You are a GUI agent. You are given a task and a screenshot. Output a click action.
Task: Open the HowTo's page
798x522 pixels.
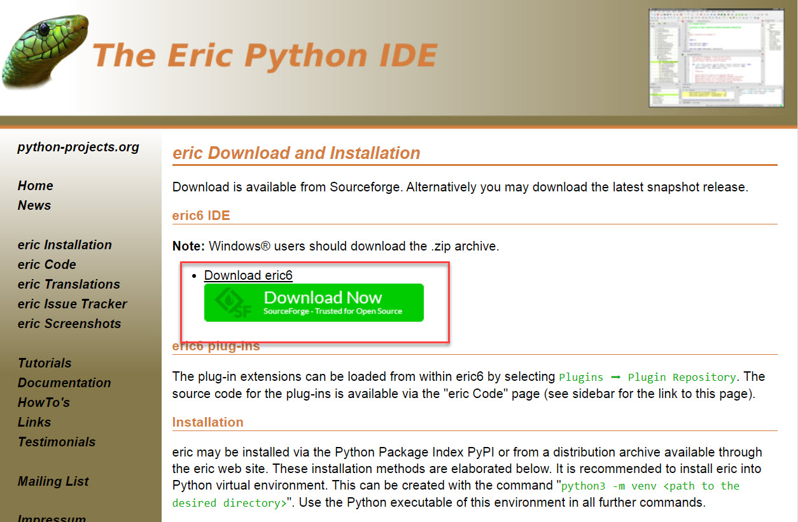44,402
